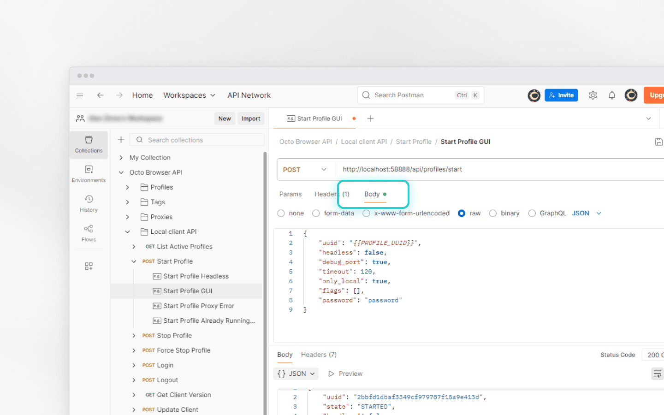Collapse the Start Profile request
664x415 pixels.
click(134, 261)
